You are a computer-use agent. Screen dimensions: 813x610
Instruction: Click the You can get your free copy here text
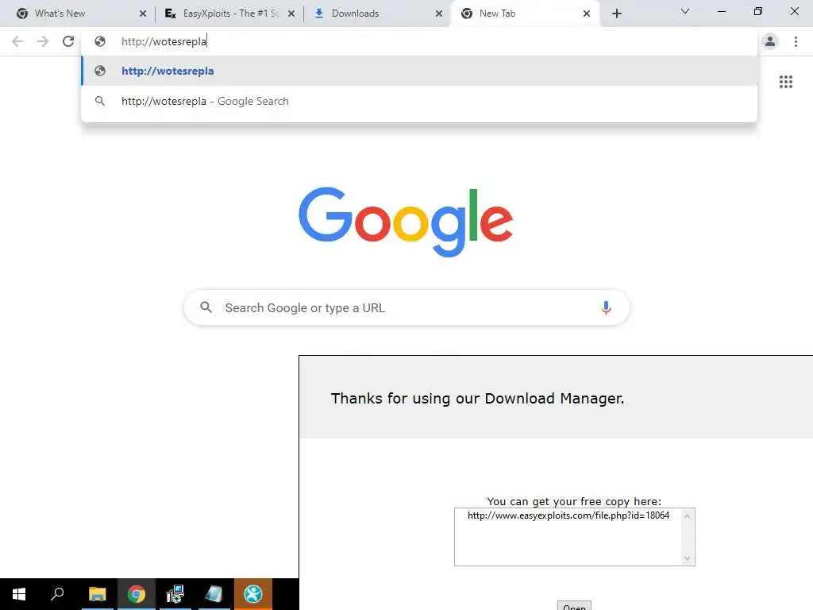[574, 501]
